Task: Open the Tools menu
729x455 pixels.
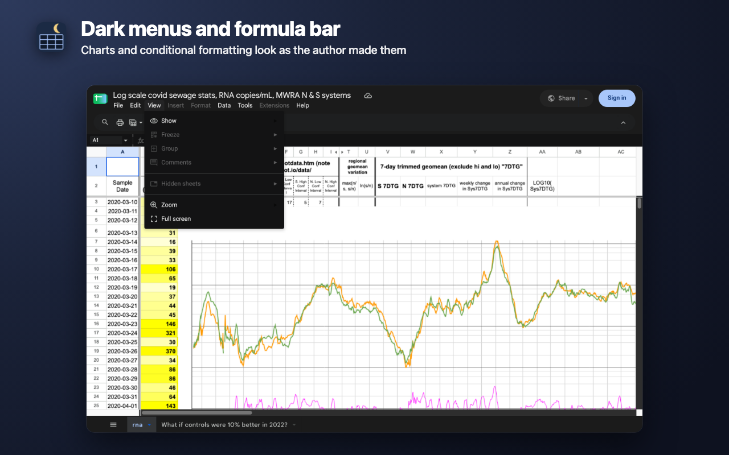Action: point(245,105)
